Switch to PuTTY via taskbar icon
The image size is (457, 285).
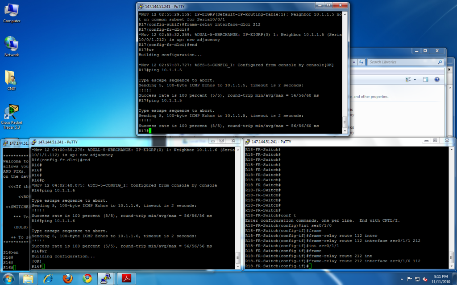(x=107, y=278)
